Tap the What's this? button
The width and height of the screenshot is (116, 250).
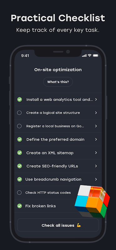pos(58,82)
